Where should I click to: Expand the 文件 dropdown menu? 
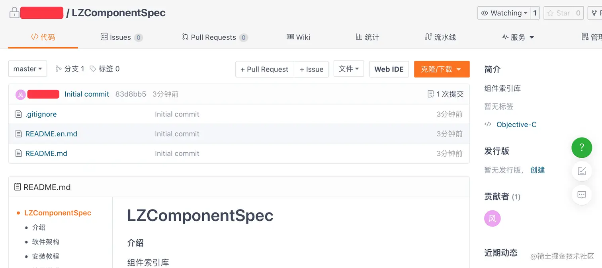click(348, 69)
